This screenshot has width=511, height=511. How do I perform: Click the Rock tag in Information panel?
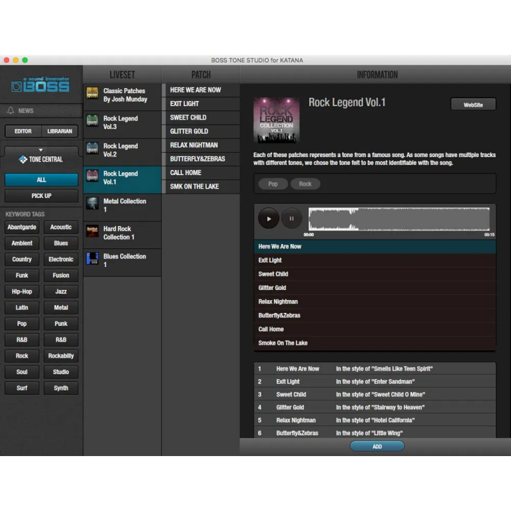tap(305, 184)
